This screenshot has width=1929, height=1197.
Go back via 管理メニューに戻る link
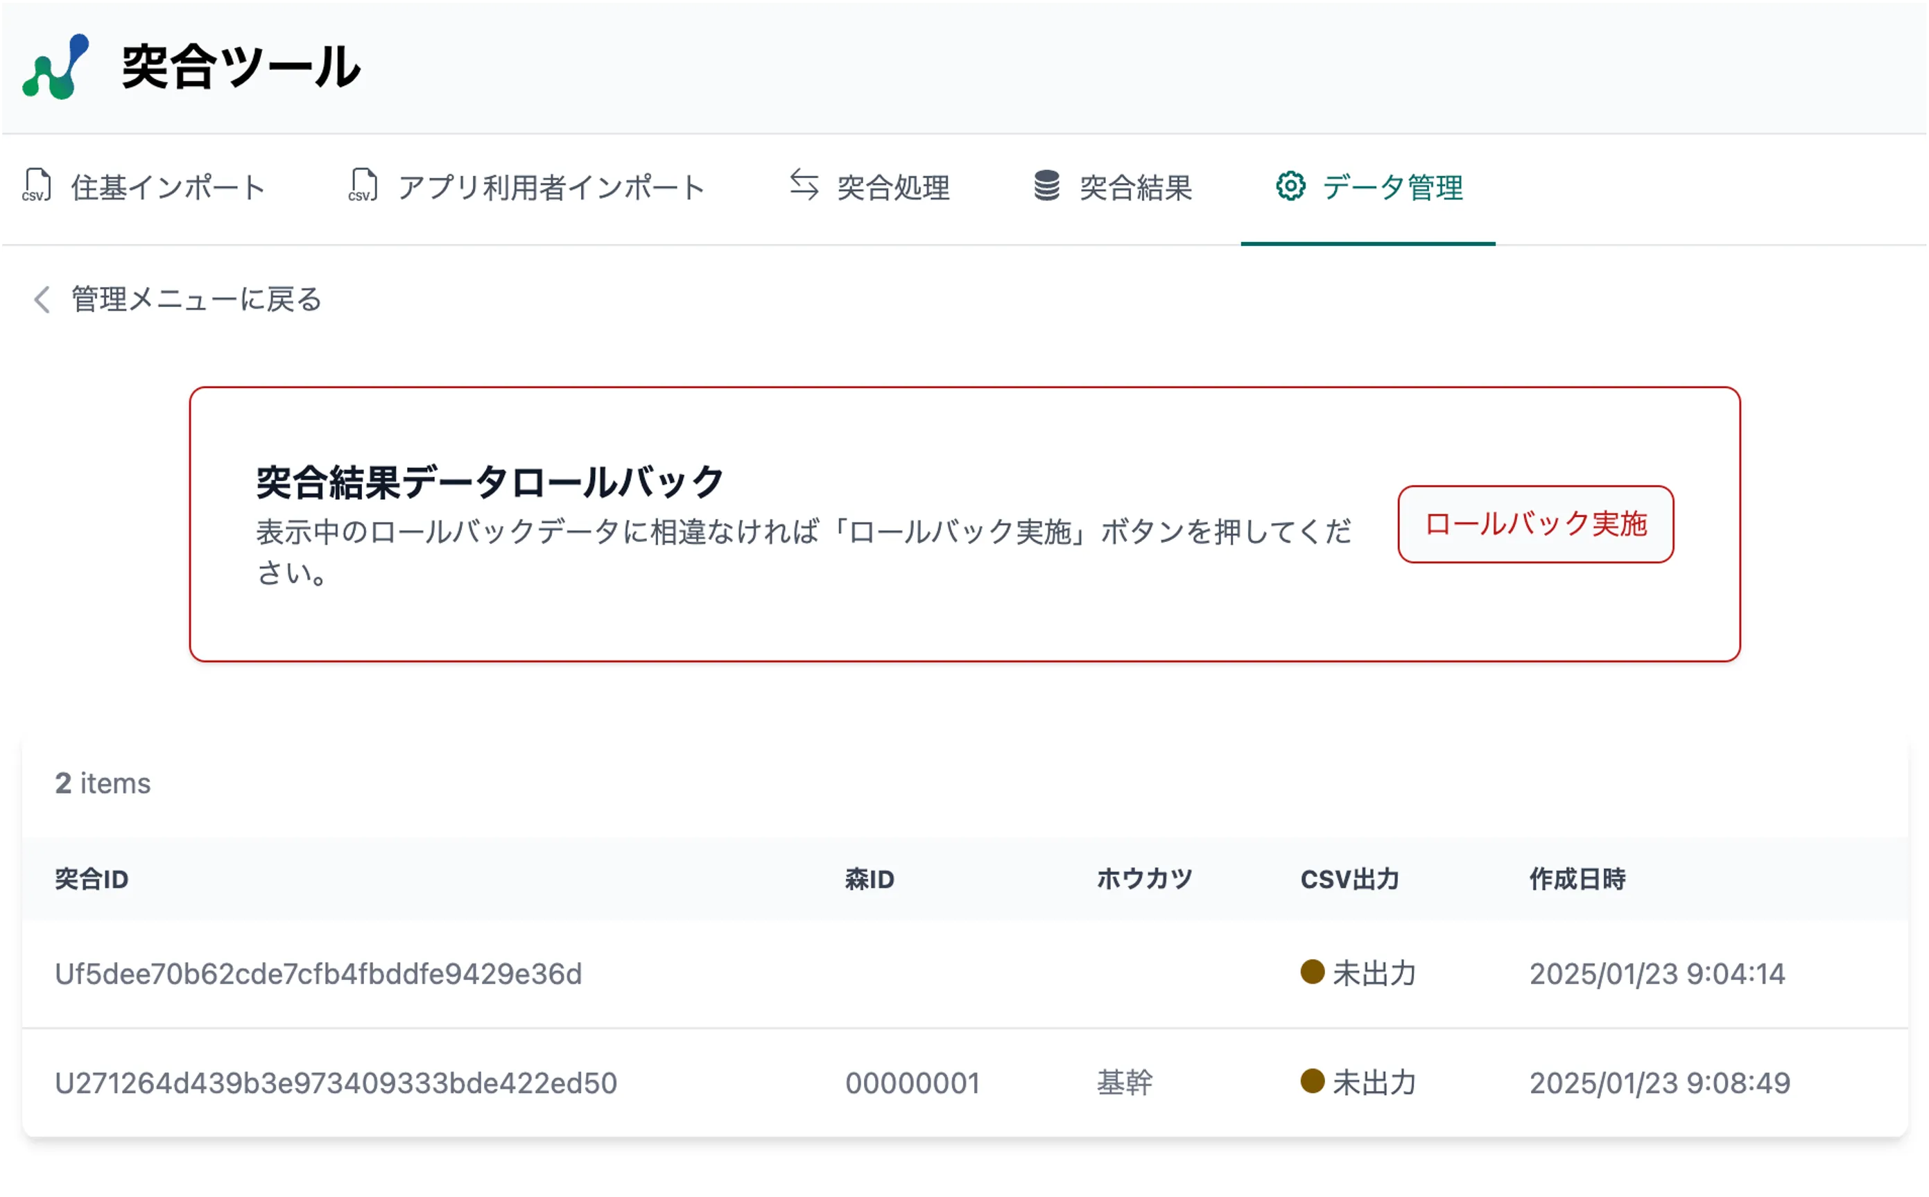pyautogui.click(x=196, y=299)
